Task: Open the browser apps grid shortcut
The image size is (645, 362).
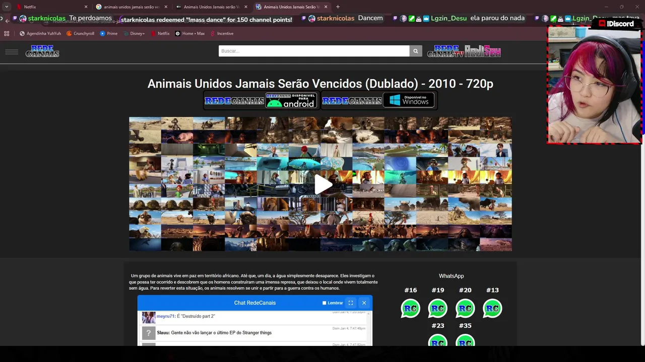Action: coord(7,34)
